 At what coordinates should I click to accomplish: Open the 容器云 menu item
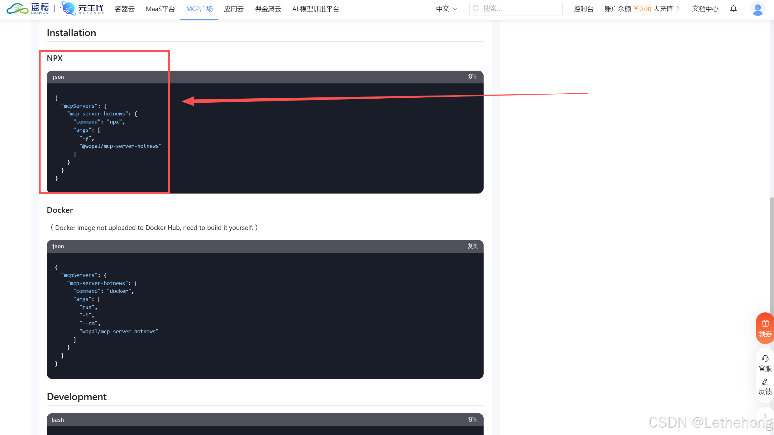(x=124, y=9)
